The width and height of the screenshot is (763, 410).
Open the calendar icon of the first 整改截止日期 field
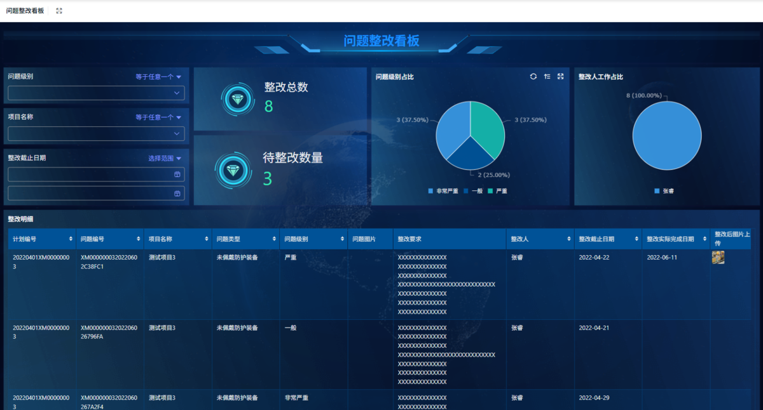(x=177, y=175)
